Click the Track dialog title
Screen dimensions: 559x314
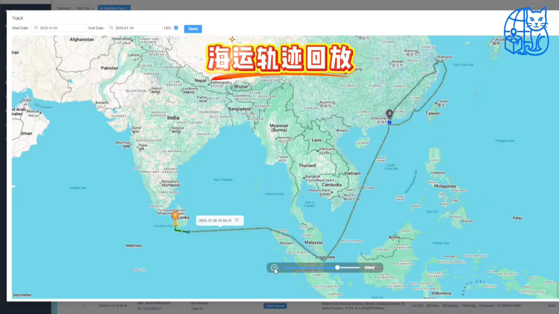[17, 18]
